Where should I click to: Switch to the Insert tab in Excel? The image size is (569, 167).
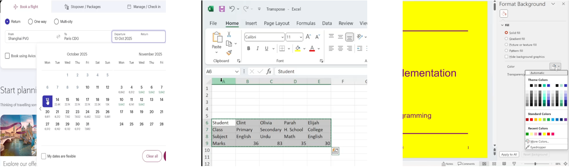tap(251, 23)
